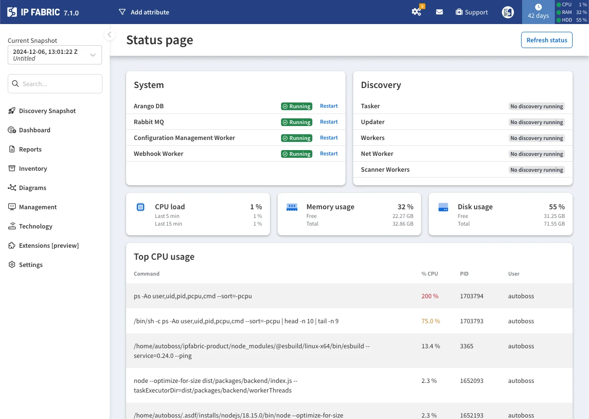Viewport: 589px width, 419px height.
Task: Restart the Arango DB service
Action: tap(329, 106)
